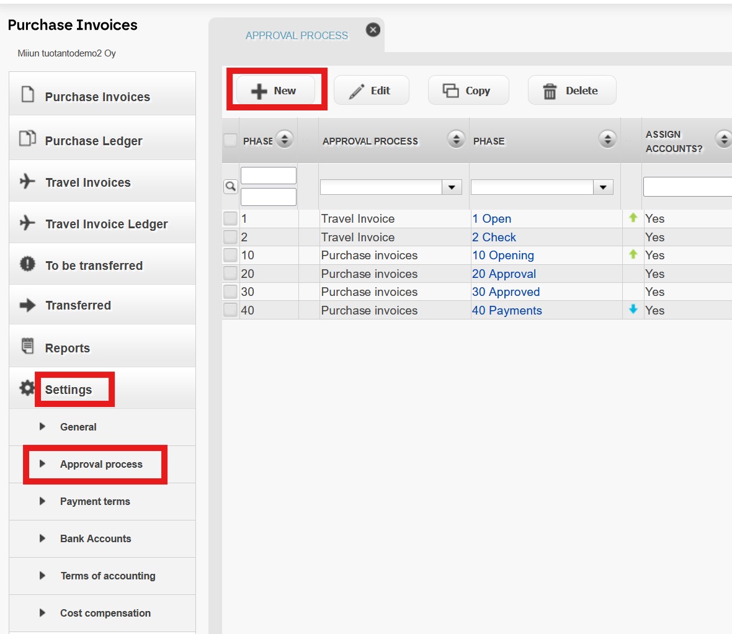Click the upper phase number filter field
The image size is (732, 634).
pos(269,176)
